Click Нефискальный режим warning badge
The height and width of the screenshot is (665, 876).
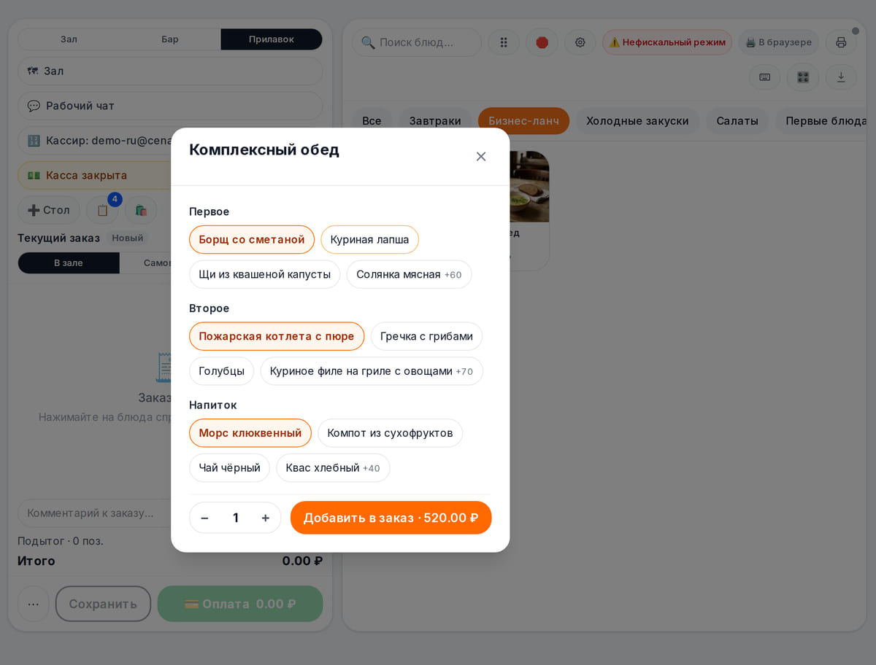coord(667,42)
